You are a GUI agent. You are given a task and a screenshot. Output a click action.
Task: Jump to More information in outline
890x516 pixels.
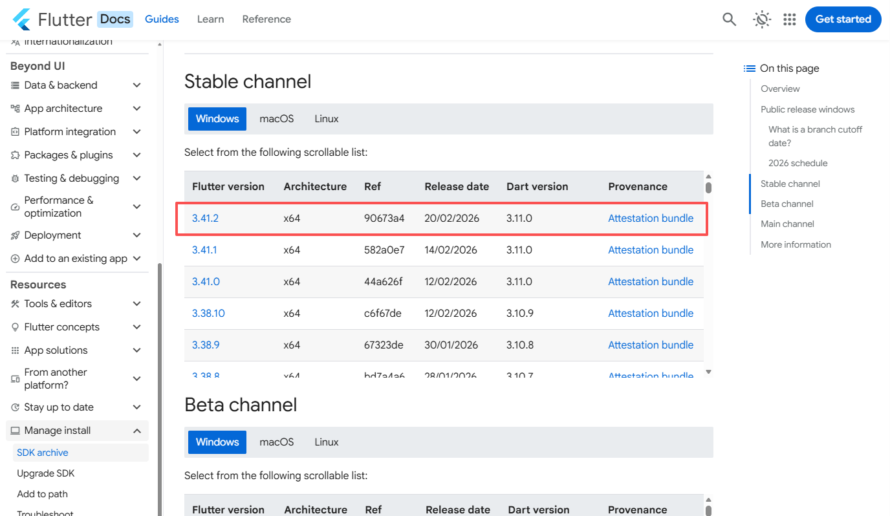pyautogui.click(x=796, y=244)
